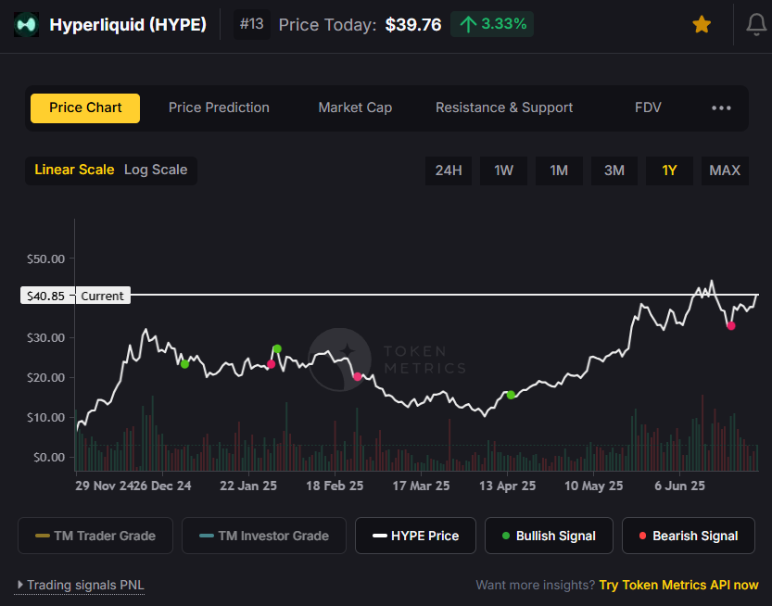
Task: Click the Hyperliquid token logo icon
Action: click(26, 25)
